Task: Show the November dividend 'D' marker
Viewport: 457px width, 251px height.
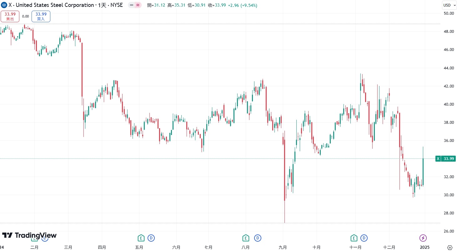Action: (x=364, y=238)
